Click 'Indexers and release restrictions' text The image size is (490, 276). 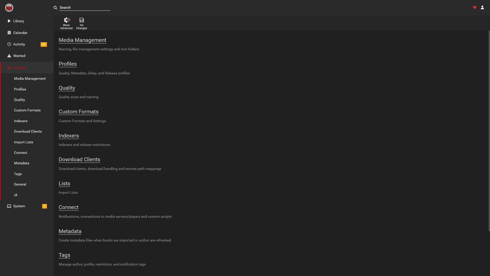(x=84, y=145)
